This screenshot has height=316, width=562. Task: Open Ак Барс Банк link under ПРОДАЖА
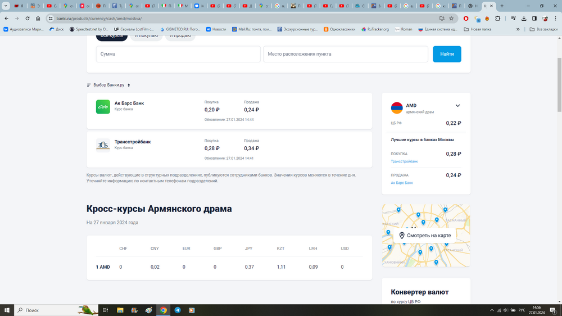pyautogui.click(x=402, y=183)
